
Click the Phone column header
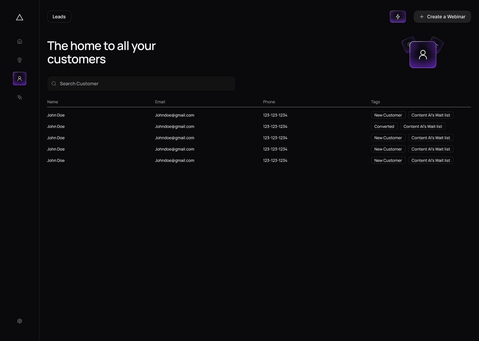point(269,102)
